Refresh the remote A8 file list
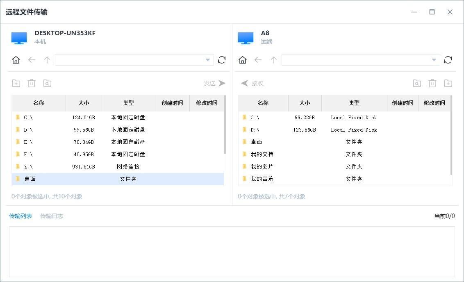464x282 pixels. (x=448, y=59)
